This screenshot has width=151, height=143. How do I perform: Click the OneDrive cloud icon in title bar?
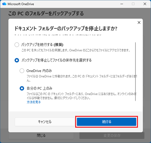(x=4, y=4)
